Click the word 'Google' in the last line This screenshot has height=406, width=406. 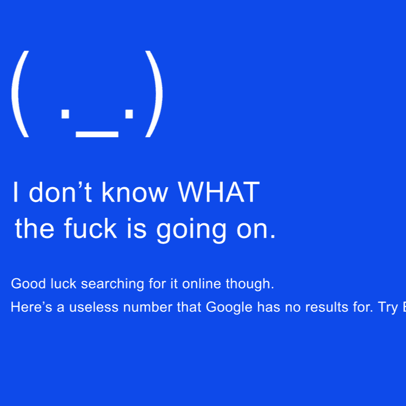[x=229, y=308]
